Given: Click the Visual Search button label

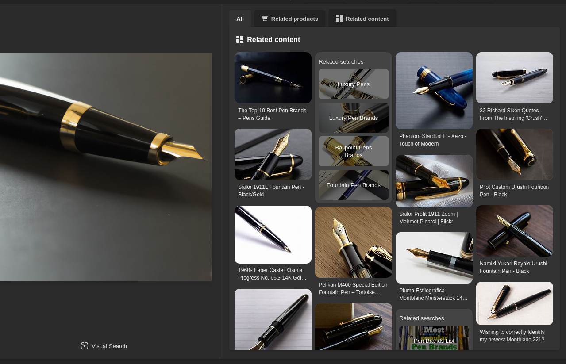Looking at the screenshot, I should pos(109,346).
